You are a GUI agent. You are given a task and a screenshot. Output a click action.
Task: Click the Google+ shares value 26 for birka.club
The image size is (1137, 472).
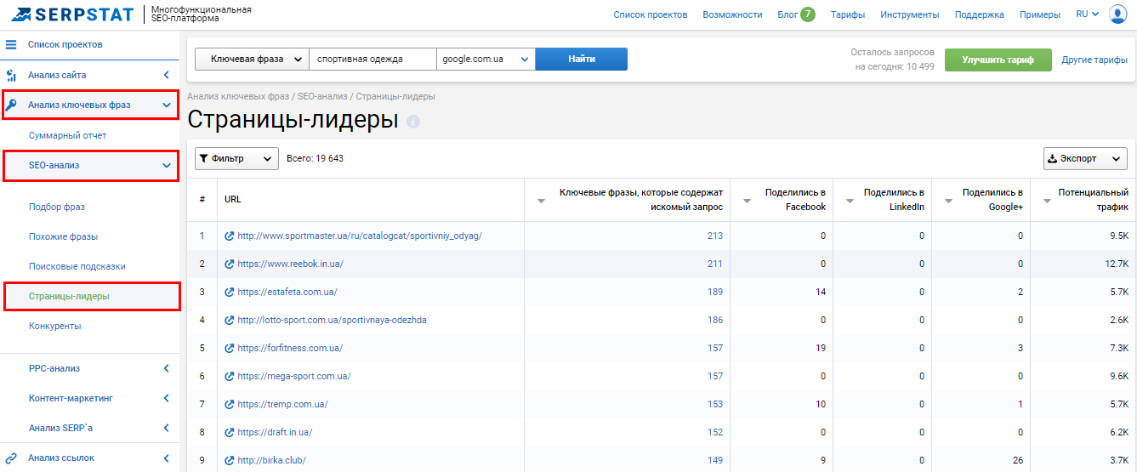pos(1017,461)
